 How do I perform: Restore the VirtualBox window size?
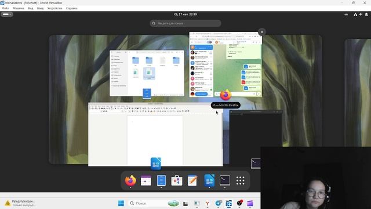(353, 3)
